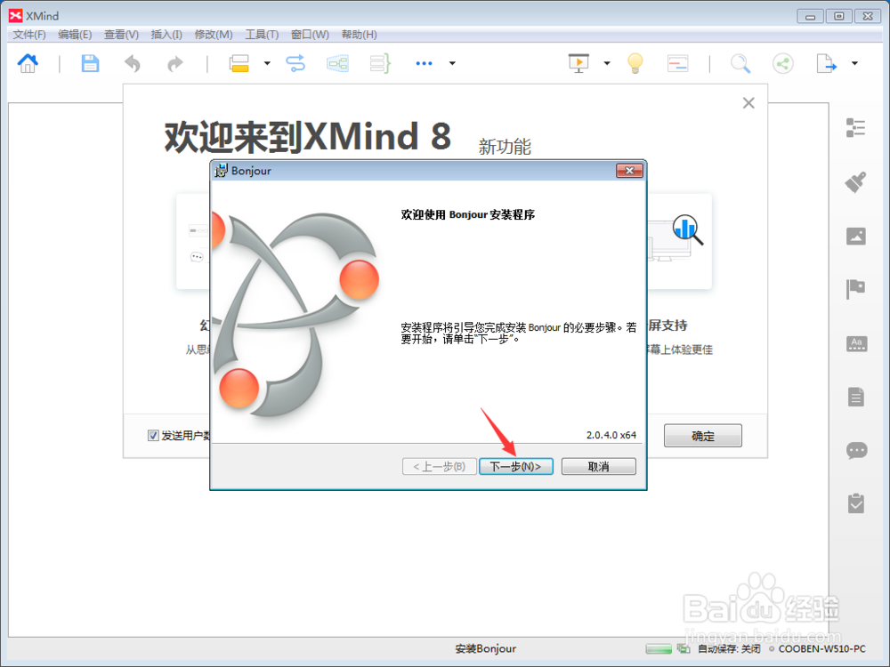Open the Task Info clipboard panel in the sidebar

pos(856,503)
